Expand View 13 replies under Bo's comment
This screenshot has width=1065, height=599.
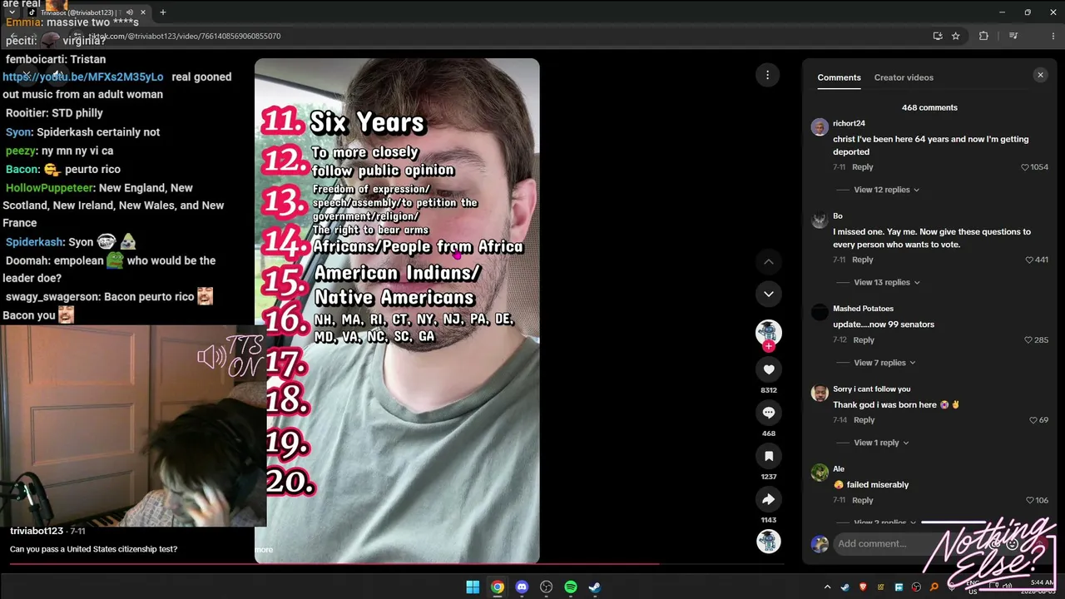(886, 282)
